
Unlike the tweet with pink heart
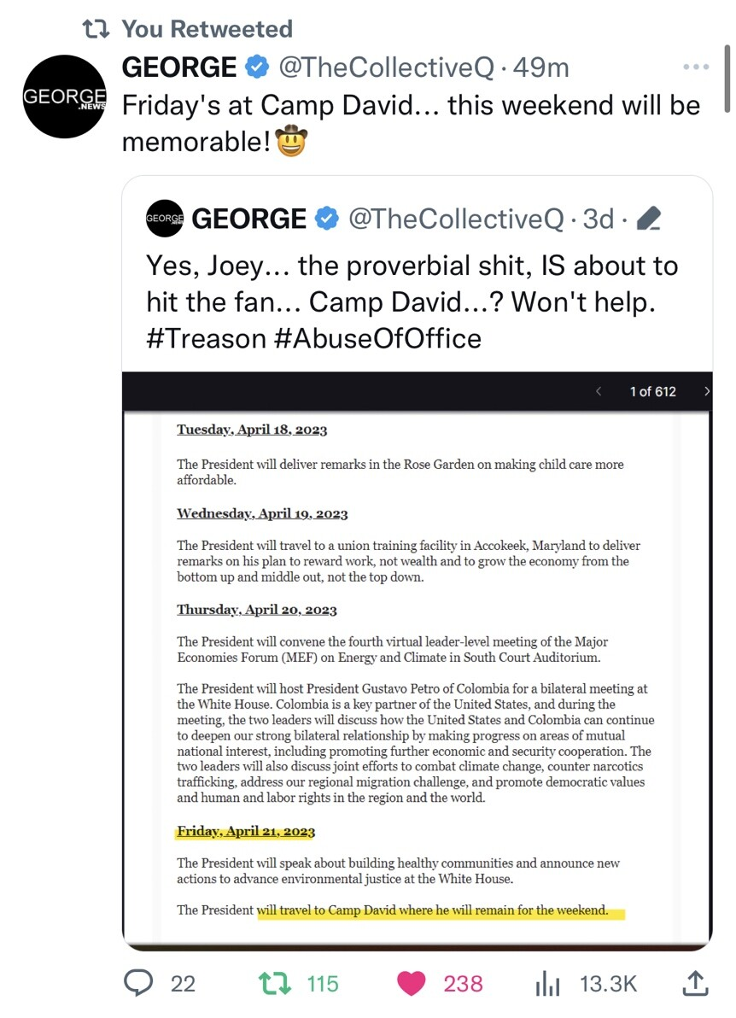click(x=411, y=983)
